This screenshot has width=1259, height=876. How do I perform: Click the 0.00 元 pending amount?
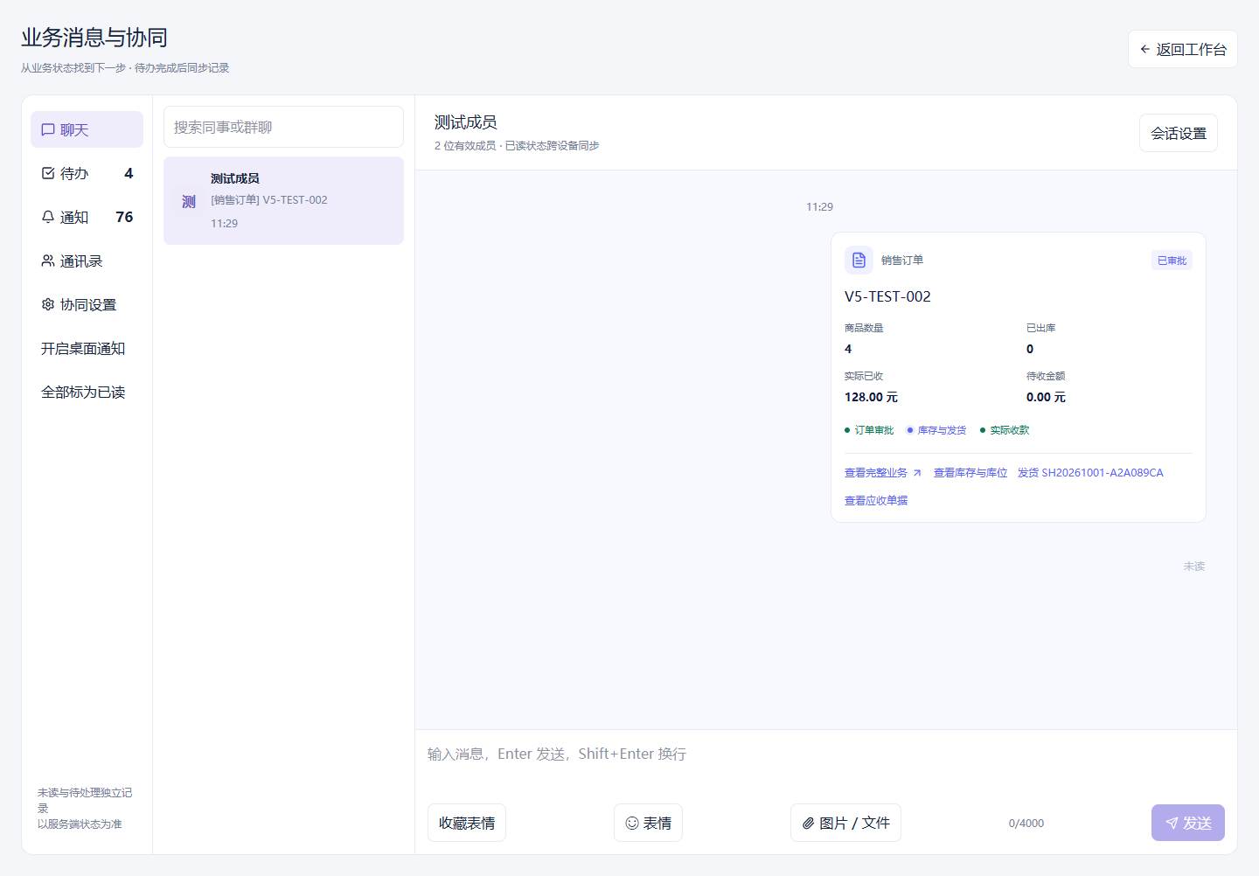click(1046, 397)
